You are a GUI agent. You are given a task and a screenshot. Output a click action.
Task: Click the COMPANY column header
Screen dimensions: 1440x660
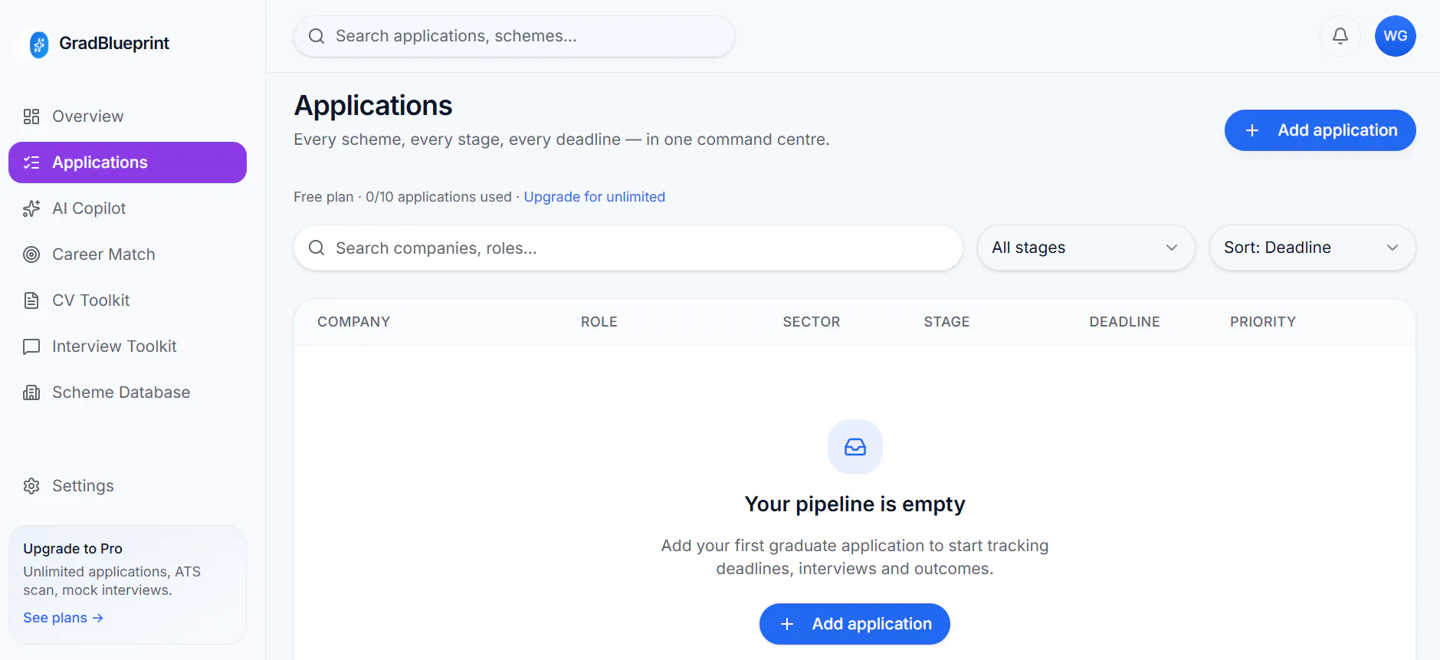click(x=354, y=322)
